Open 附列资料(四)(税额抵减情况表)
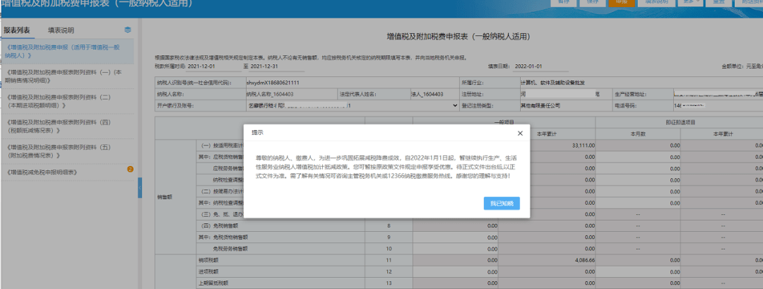The height and width of the screenshot is (289, 763). 67,126
